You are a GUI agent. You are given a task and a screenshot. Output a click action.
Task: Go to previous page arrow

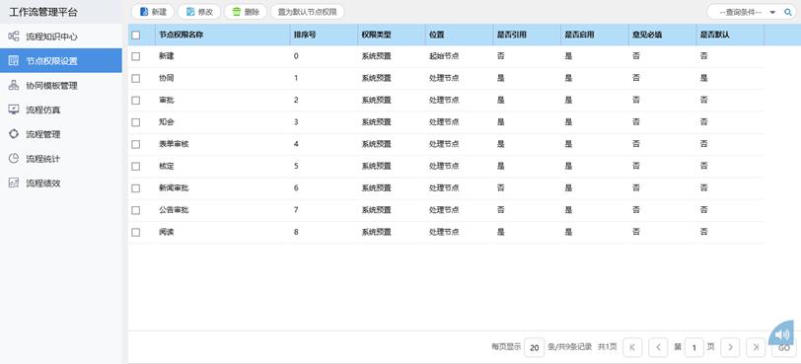658,347
